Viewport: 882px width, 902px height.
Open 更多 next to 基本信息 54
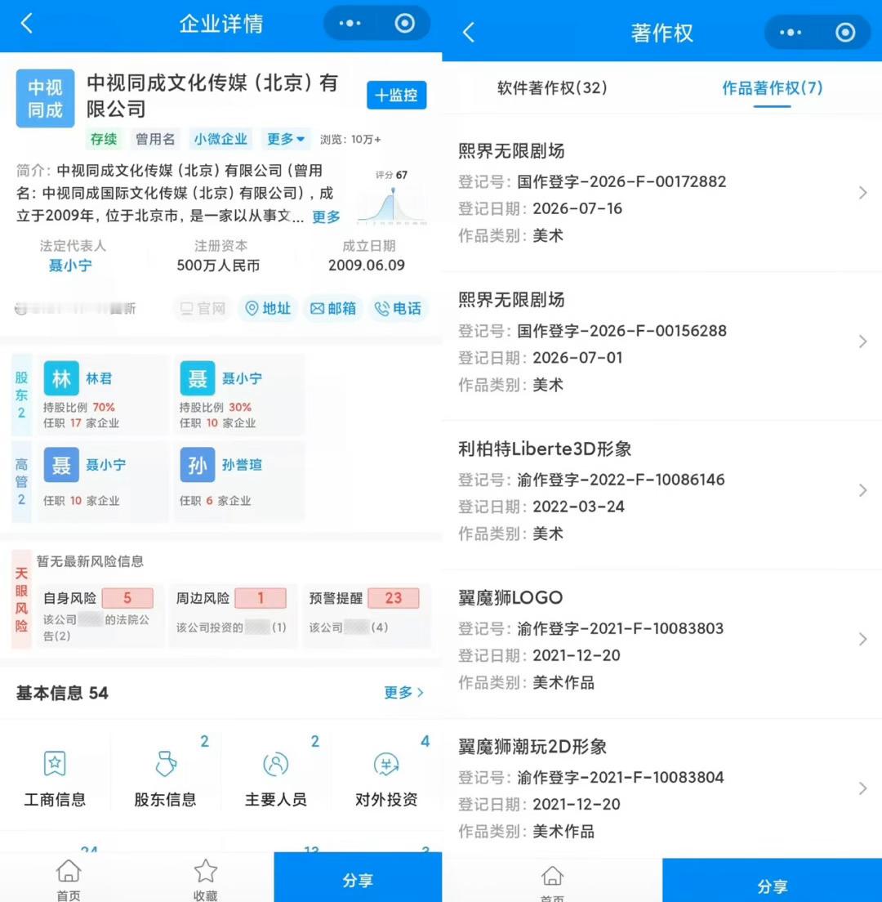(403, 693)
